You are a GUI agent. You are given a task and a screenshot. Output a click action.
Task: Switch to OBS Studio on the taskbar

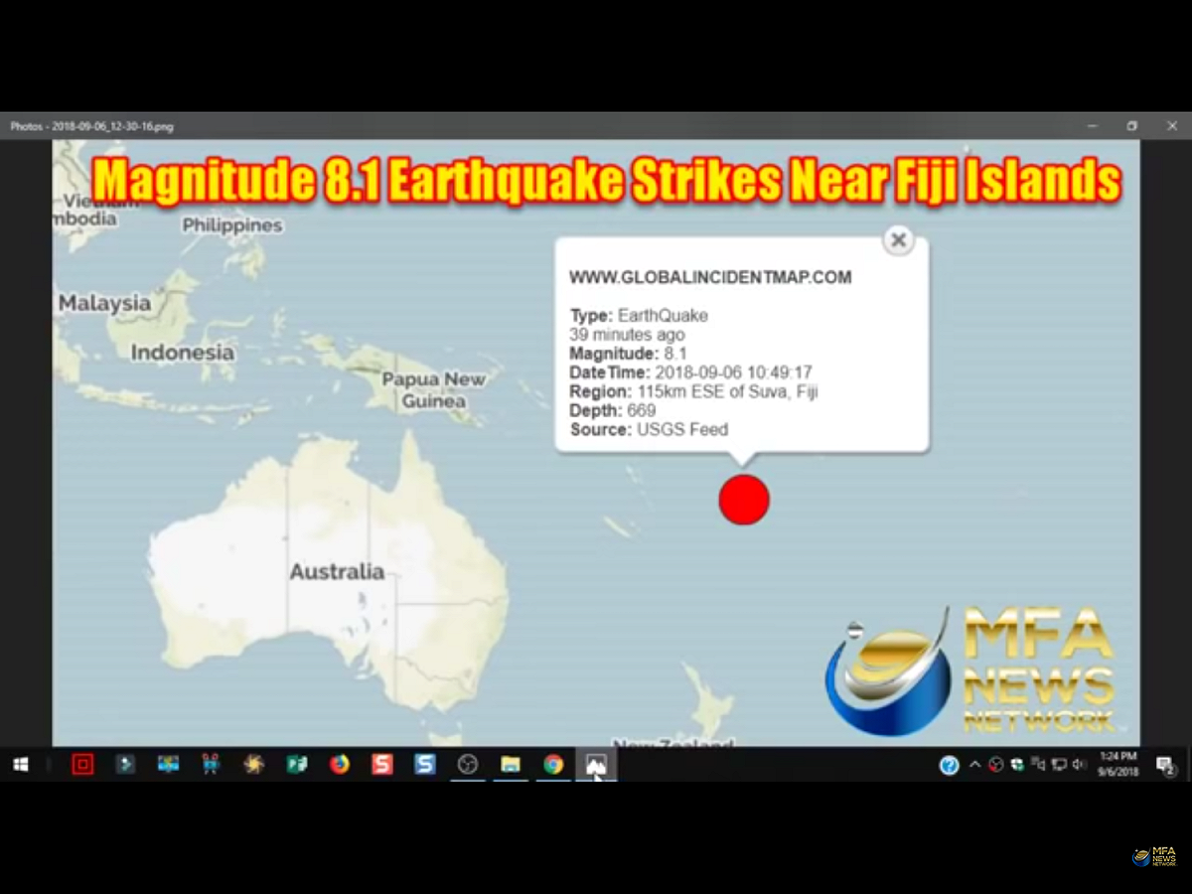coord(468,764)
